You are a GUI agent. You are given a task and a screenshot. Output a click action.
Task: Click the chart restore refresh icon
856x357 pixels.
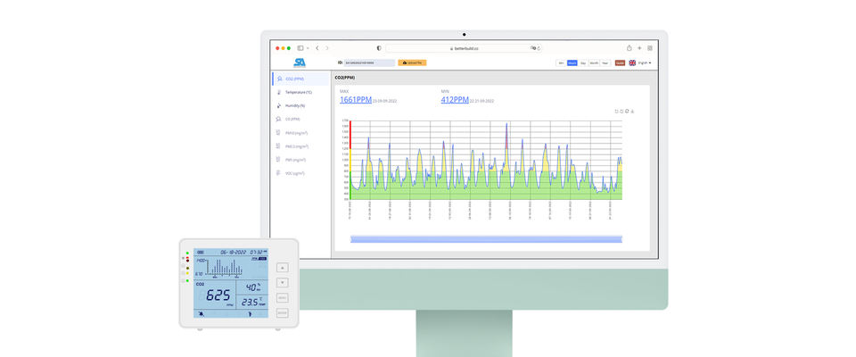tap(627, 111)
